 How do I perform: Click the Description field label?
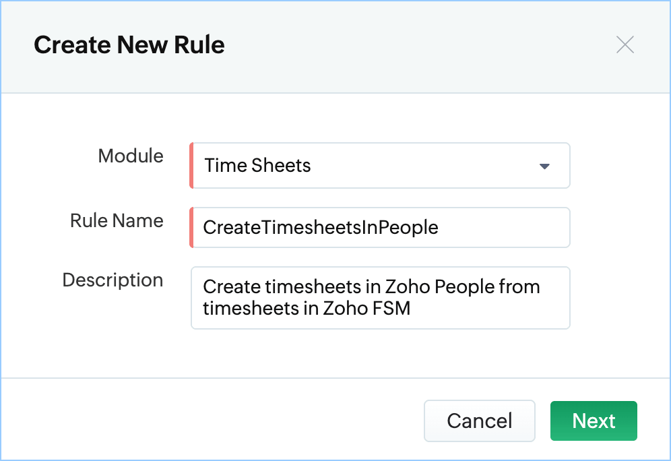113,280
